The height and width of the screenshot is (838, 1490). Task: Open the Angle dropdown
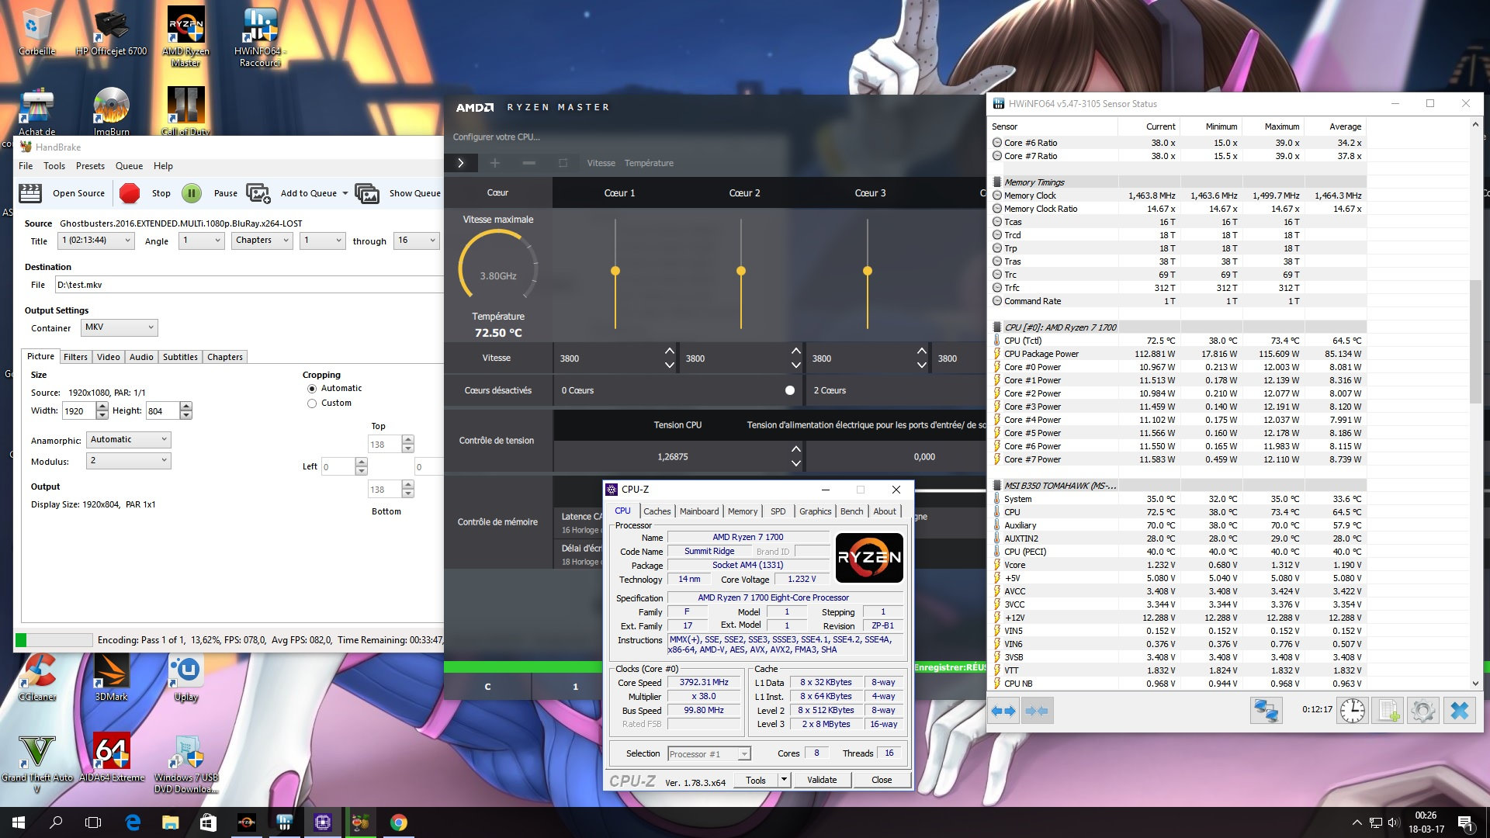(x=202, y=241)
